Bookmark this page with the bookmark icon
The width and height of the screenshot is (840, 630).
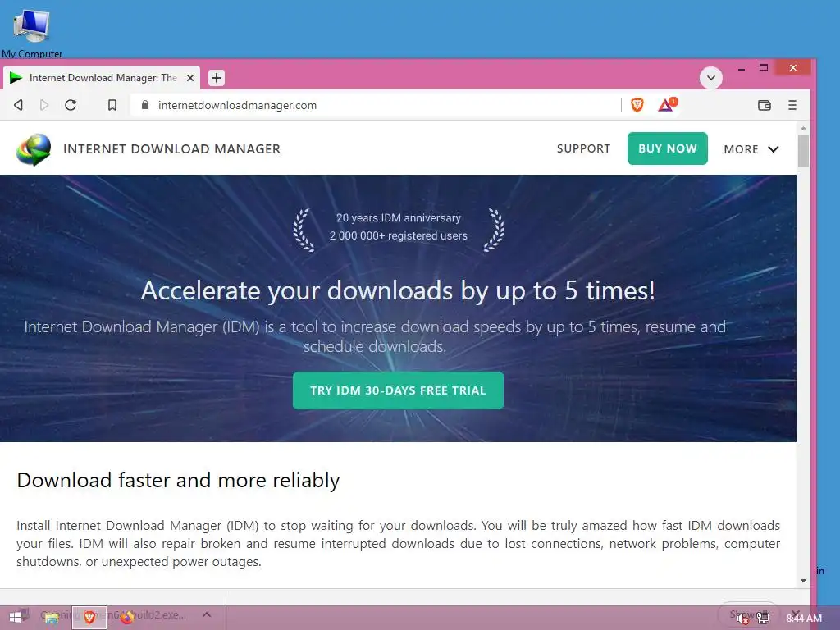pyautogui.click(x=112, y=105)
